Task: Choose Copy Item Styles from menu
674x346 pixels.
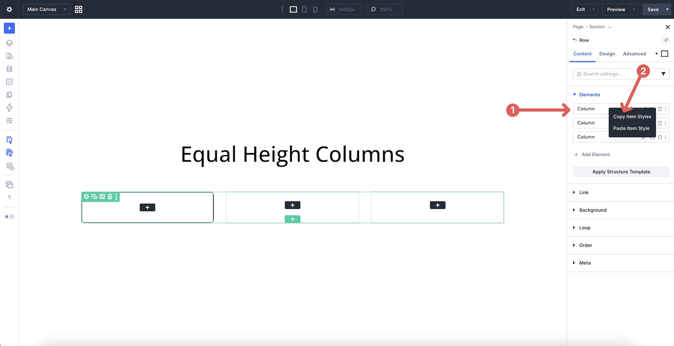Action: coord(632,116)
